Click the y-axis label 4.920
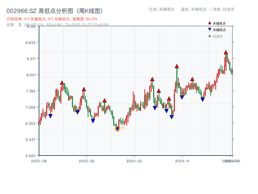The image size is (258, 194). (x=30, y=156)
